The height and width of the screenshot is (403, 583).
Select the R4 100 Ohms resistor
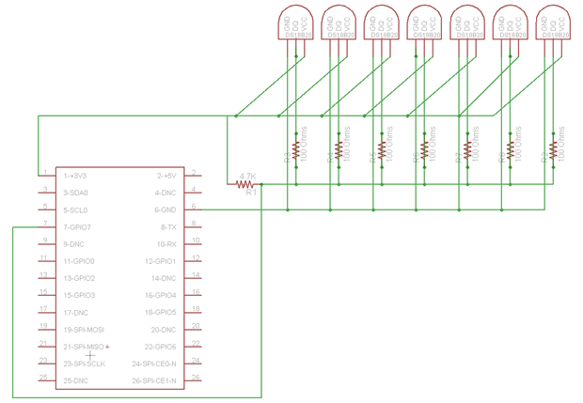[339, 150]
